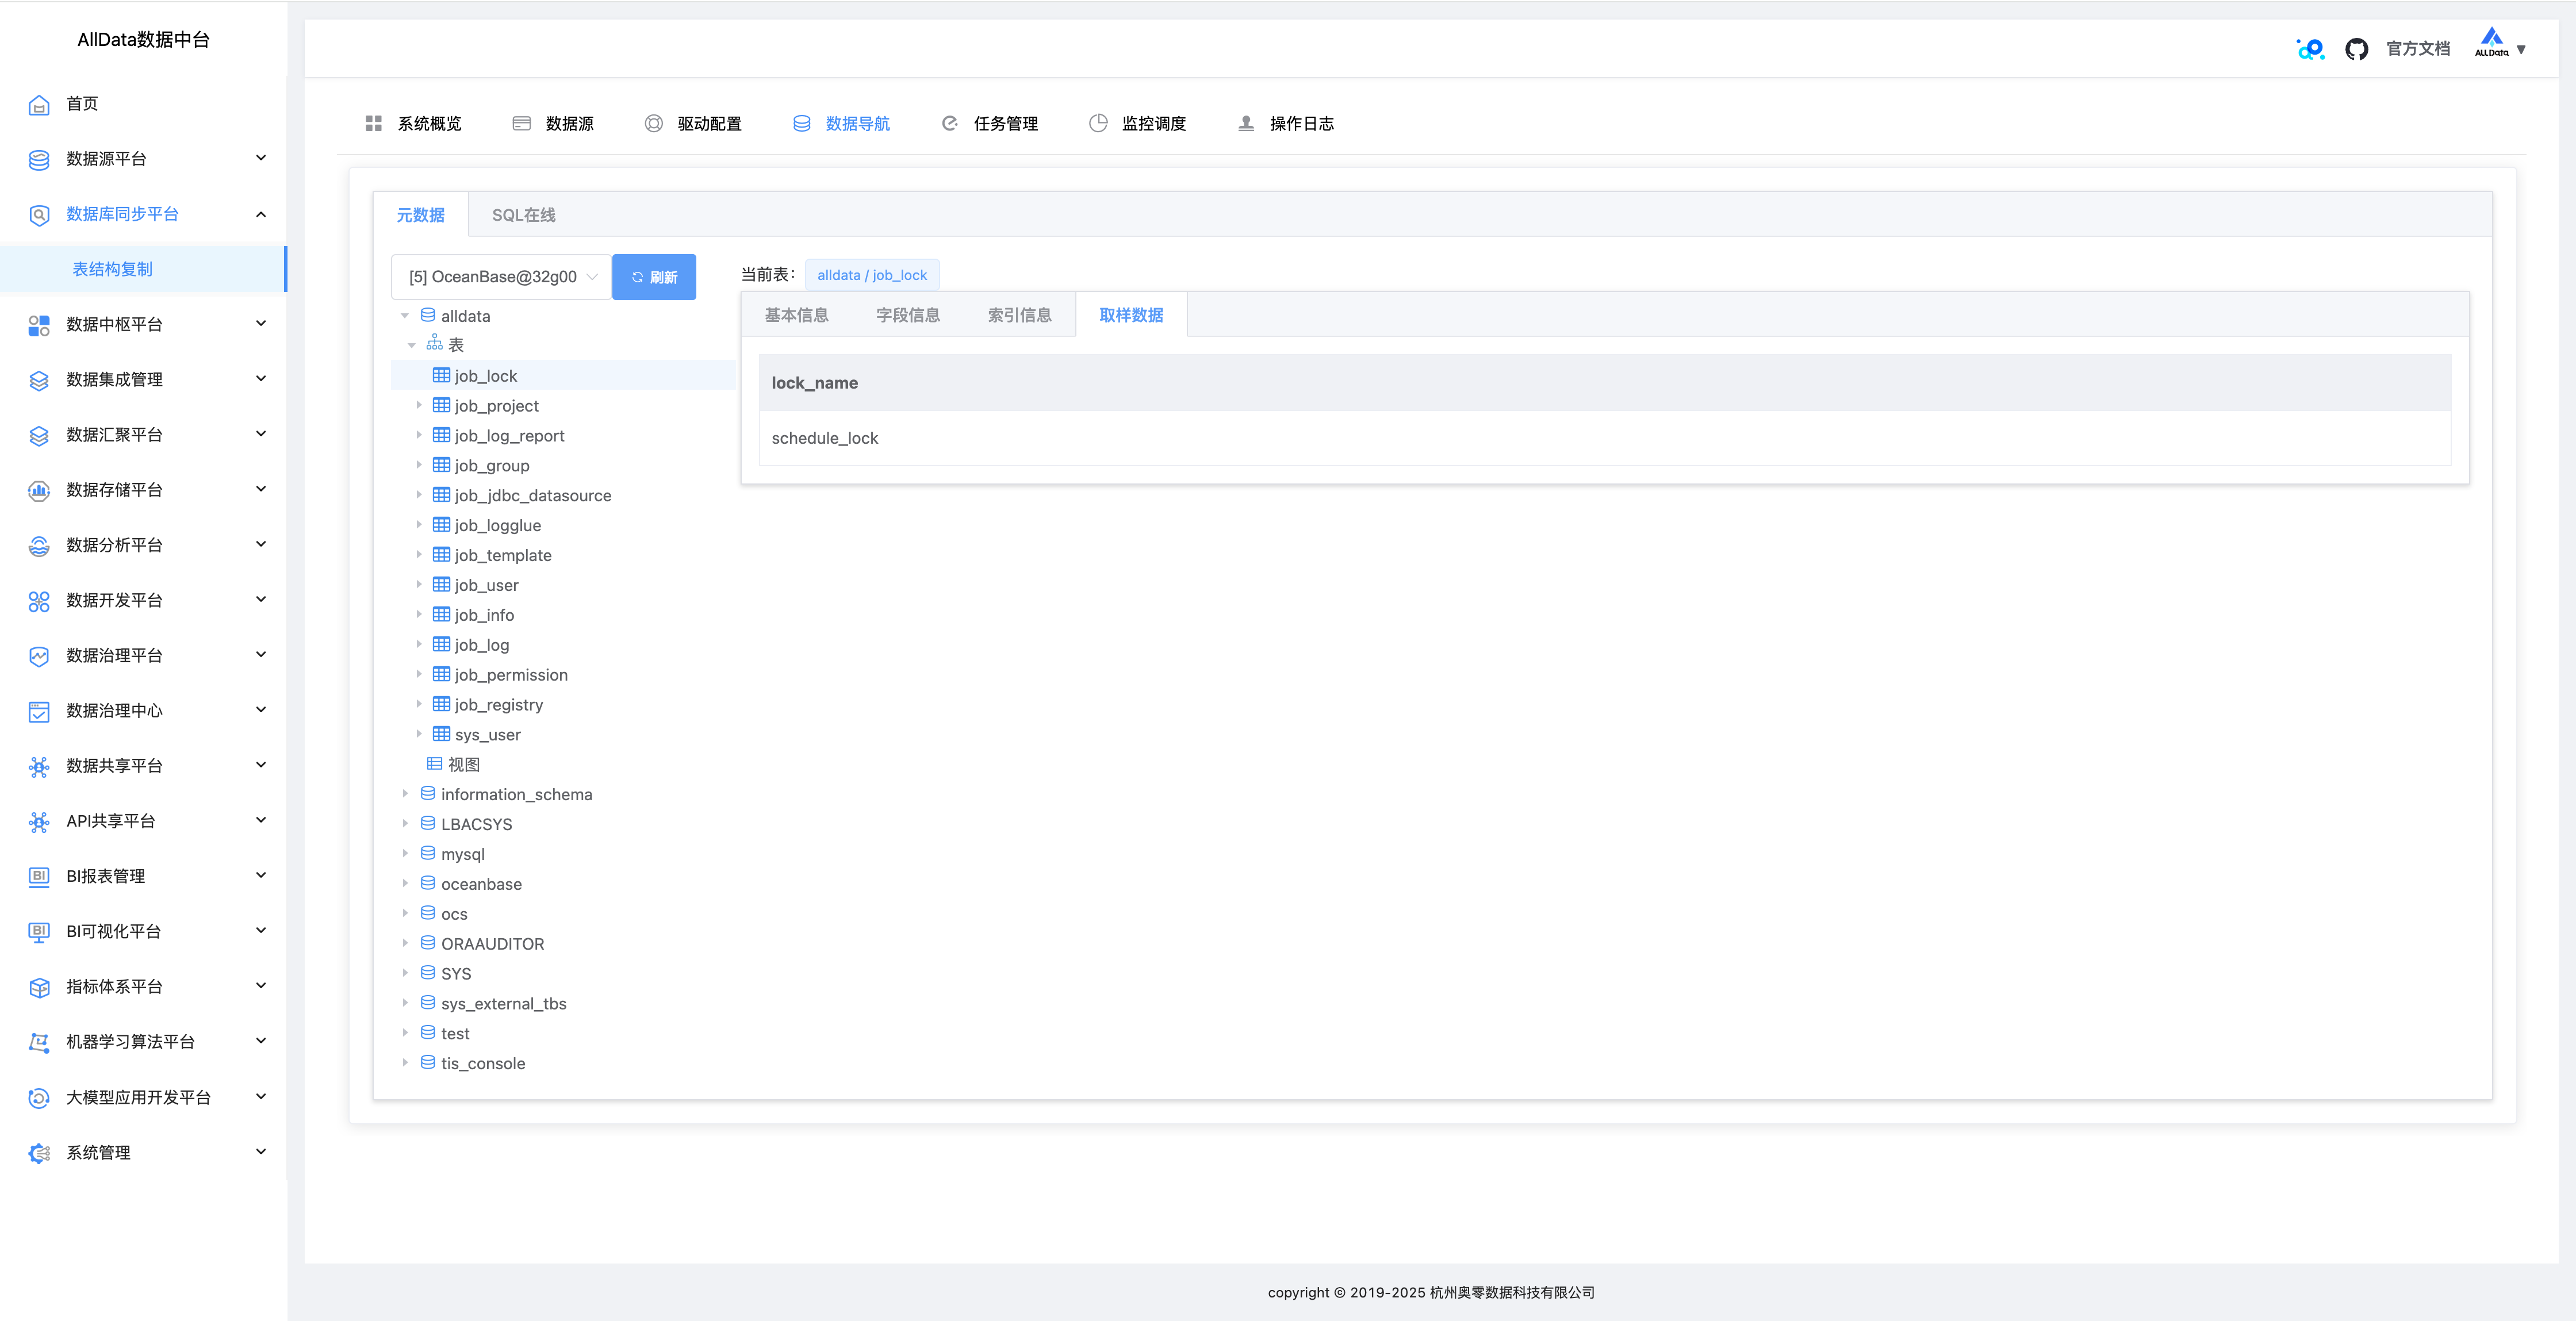Click the 系统概览 grid icon

(x=374, y=123)
